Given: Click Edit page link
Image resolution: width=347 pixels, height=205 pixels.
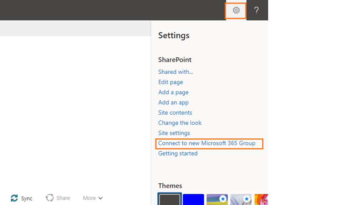Looking at the screenshot, I should [170, 82].
